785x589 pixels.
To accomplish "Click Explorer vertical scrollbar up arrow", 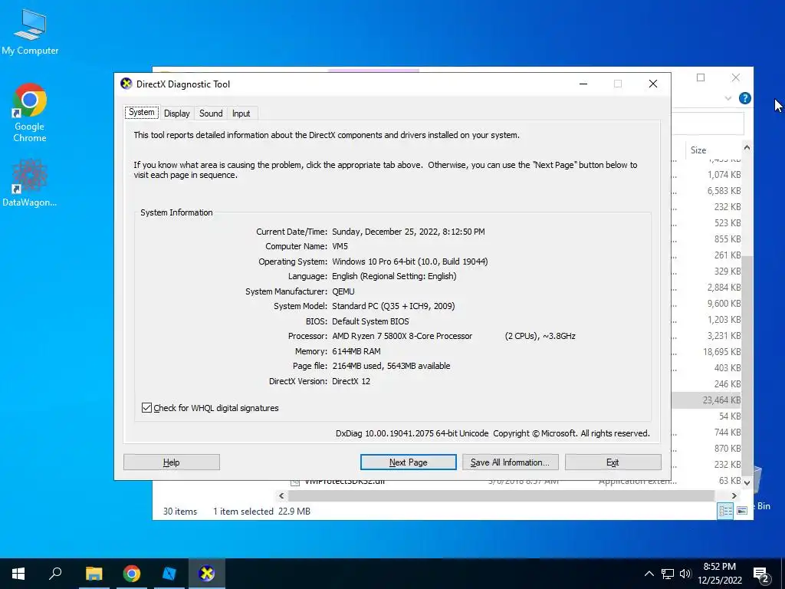I will click(x=747, y=148).
